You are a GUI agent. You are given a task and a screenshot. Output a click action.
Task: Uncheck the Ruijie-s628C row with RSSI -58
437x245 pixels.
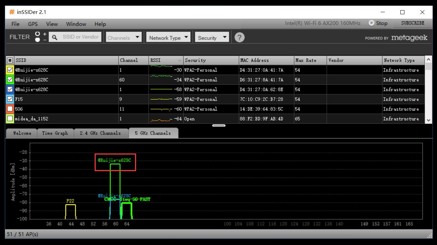[10, 90]
